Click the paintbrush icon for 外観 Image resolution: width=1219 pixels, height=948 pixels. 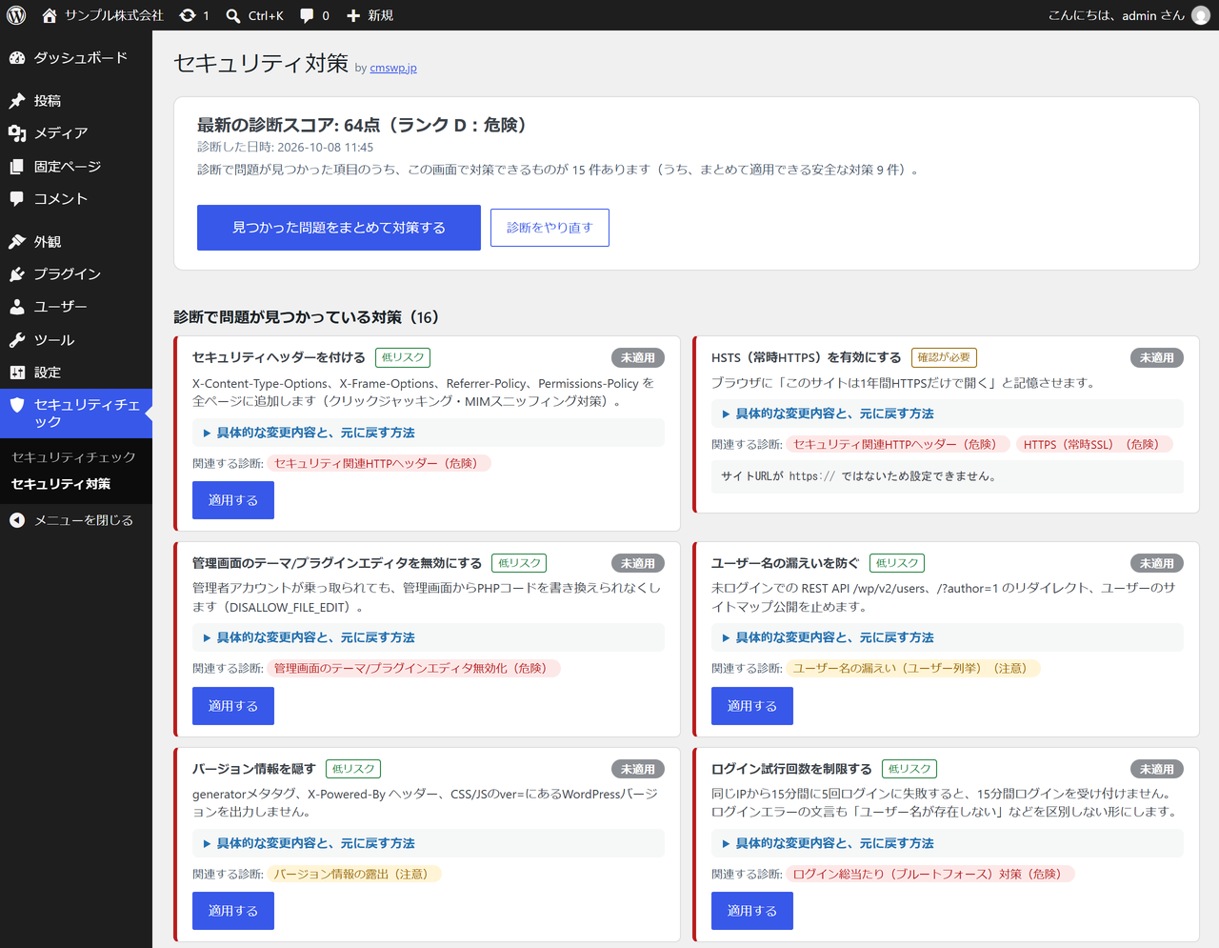(x=17, y=242)
